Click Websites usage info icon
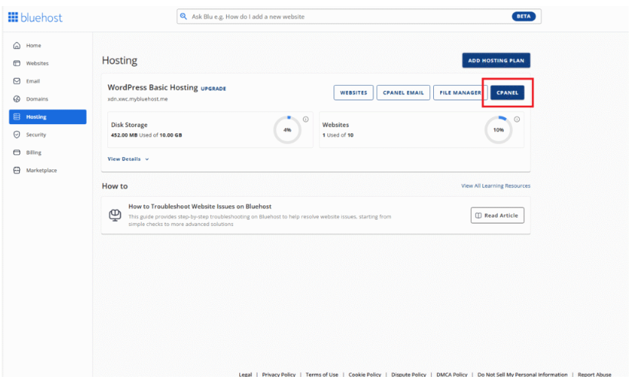Viewport: 631px width, 380px height. coord(517,119)
